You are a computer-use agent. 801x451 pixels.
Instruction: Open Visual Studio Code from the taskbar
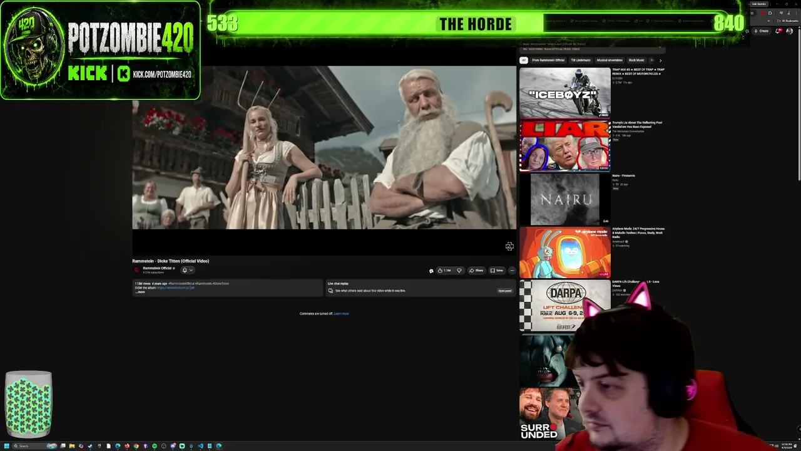[x=200, y=446]
